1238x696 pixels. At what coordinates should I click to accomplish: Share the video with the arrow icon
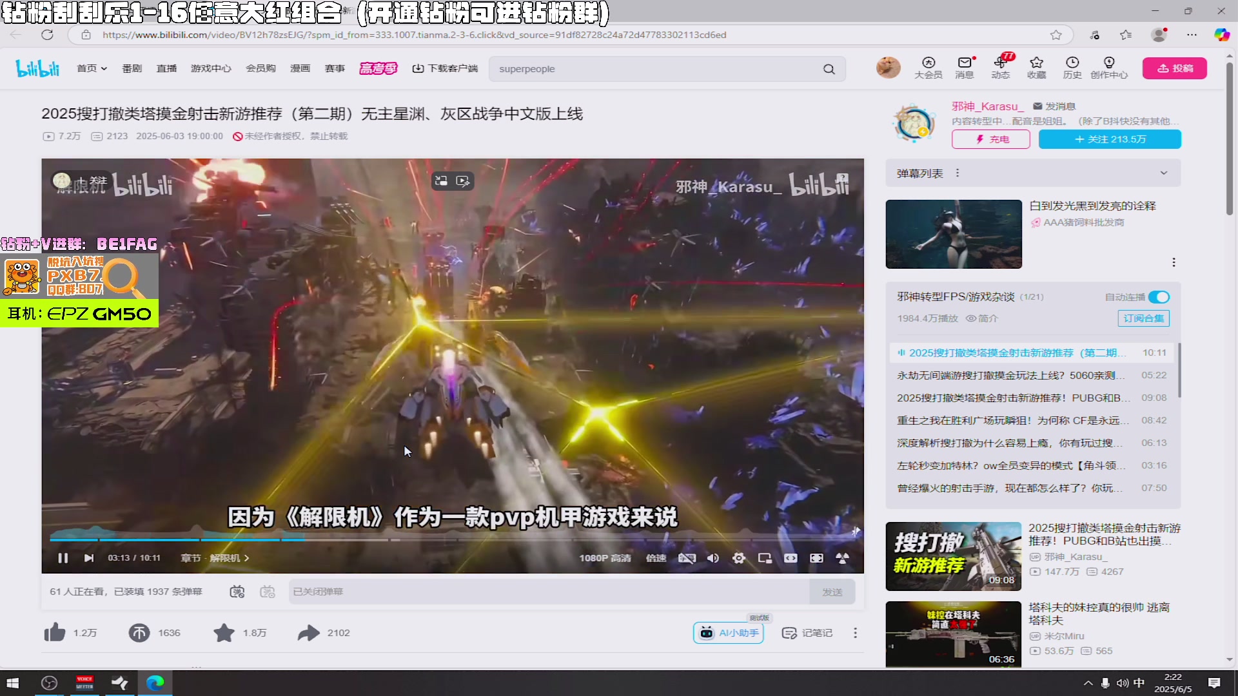pyautogui.click(x=309, y=633)
